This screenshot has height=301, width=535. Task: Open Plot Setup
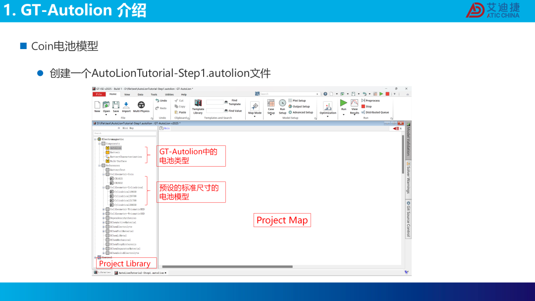coord(297,101)
